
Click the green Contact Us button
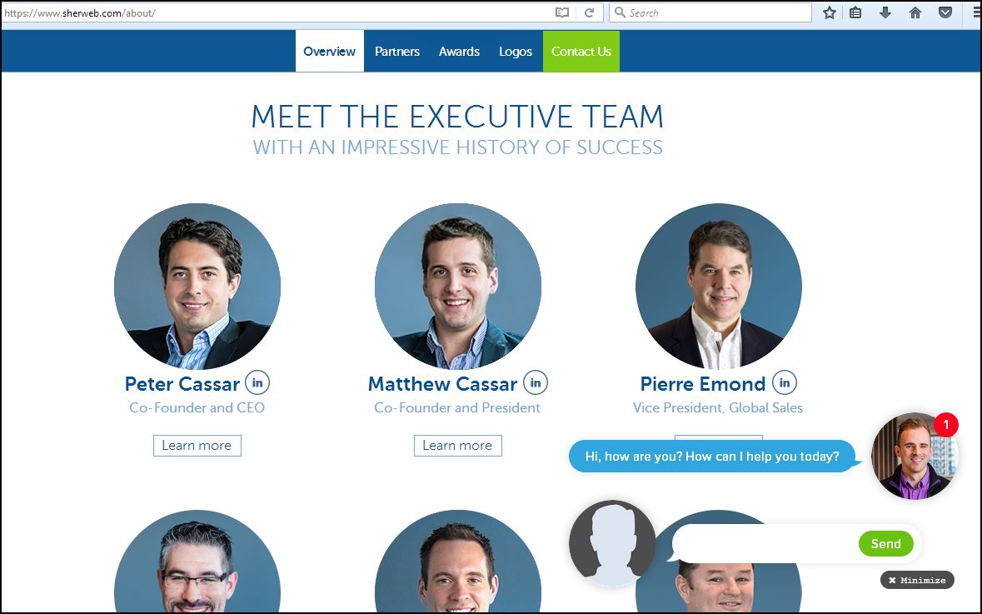click(581, 52)
